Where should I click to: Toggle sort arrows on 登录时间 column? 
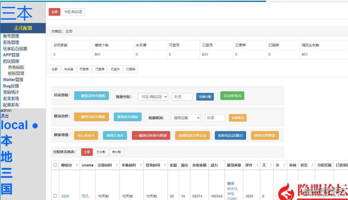coord(165,165)
